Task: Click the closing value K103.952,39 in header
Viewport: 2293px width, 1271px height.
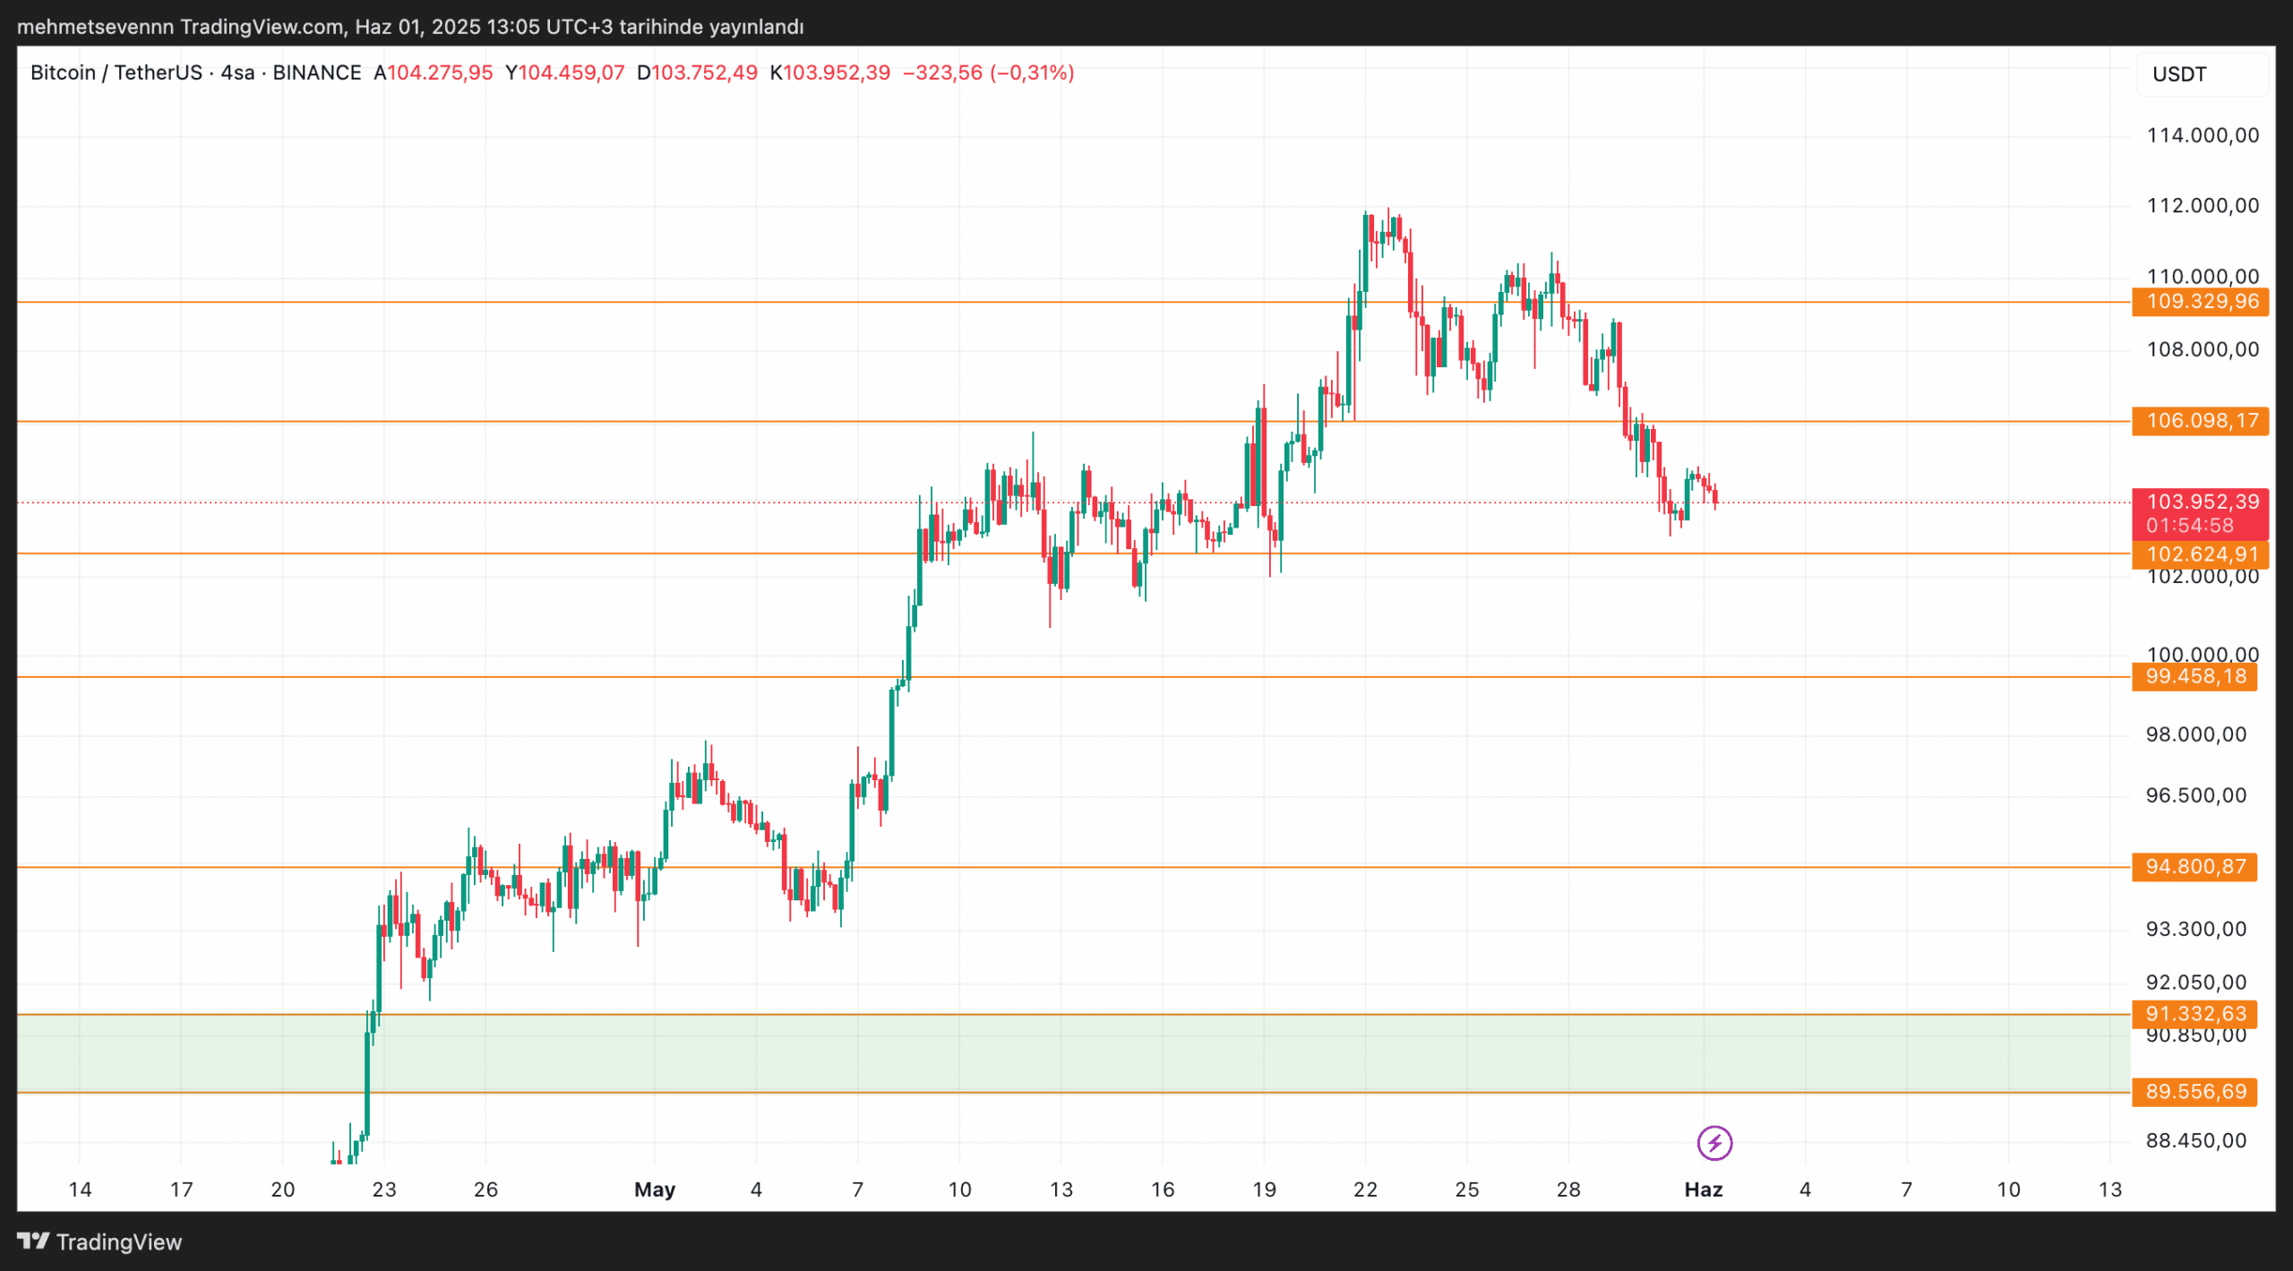Action: coord(830,73)
